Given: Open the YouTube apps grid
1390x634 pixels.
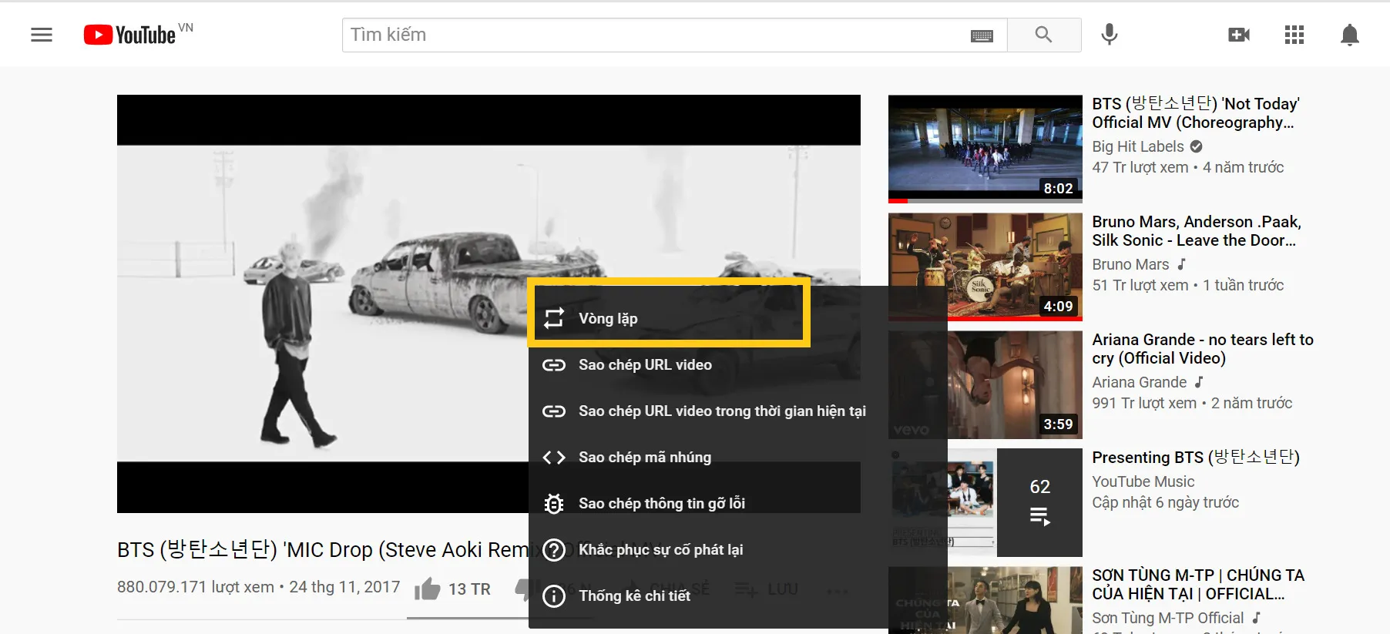Looking at the screenshot, I should pos(1294,35).
